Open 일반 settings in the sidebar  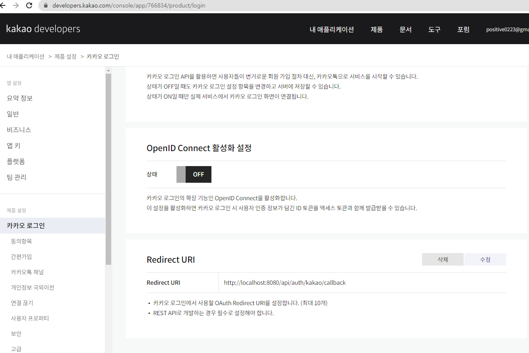click(13, 114)
